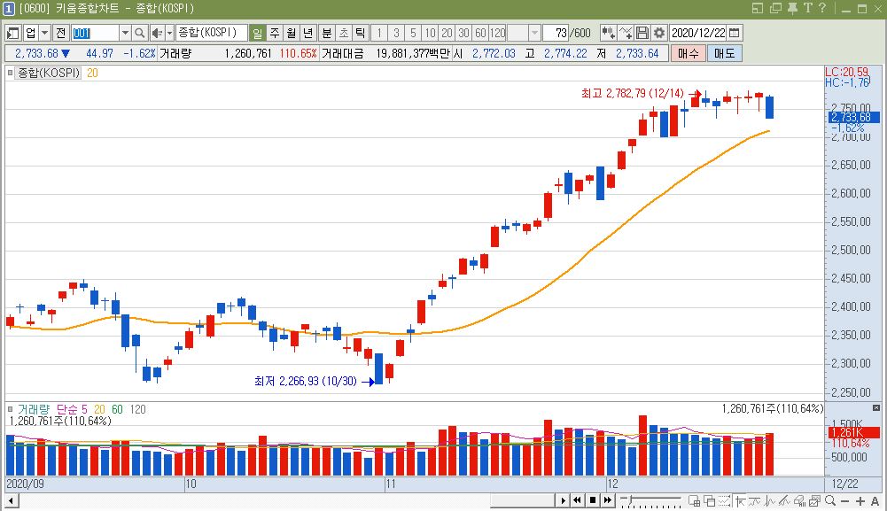The width and height of the screenshot is (887, 511).
Task: Click the cascade windows icon in title bar
Action: coord(775,8)
